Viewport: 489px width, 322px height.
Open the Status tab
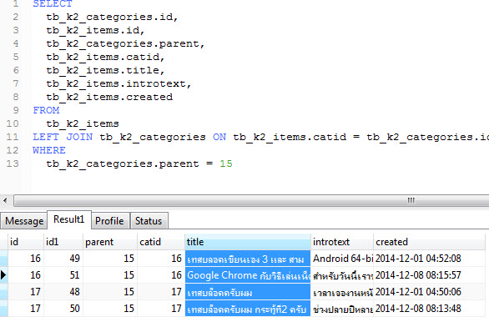point(149,221)
